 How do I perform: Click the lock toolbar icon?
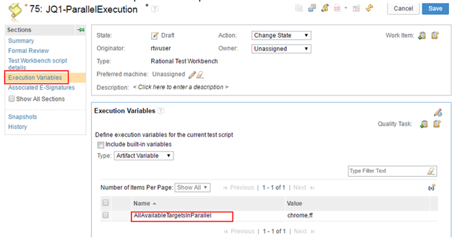pos(325,8)
